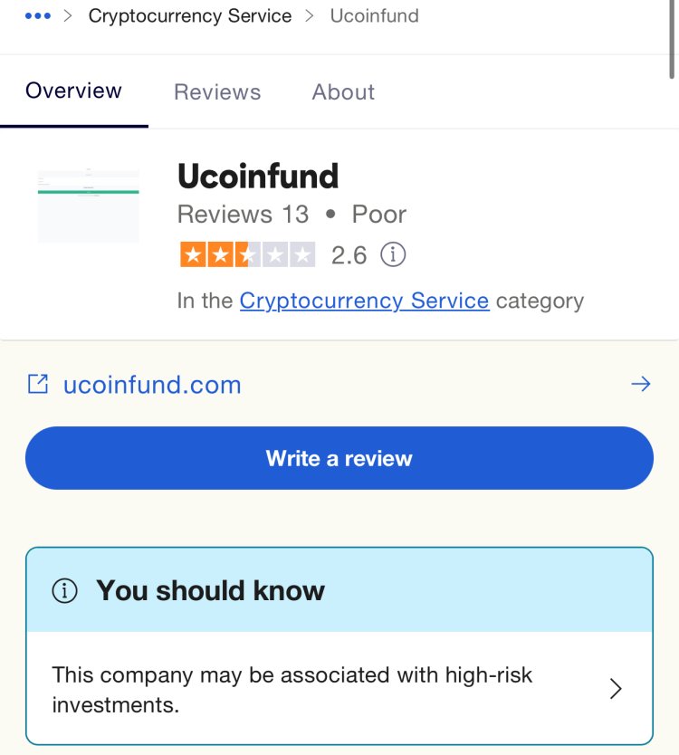Image resolution: width=679 pixels, height=755 pixels.
Task: Click the page scrollbar thumb at right edge
Action: click(x=672, y=39)
